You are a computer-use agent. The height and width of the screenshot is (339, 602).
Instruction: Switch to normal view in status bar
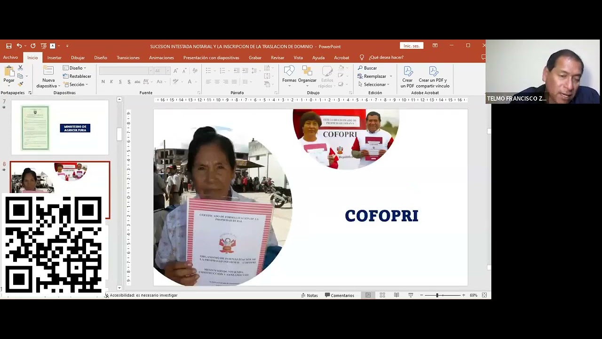coord(368,295)
